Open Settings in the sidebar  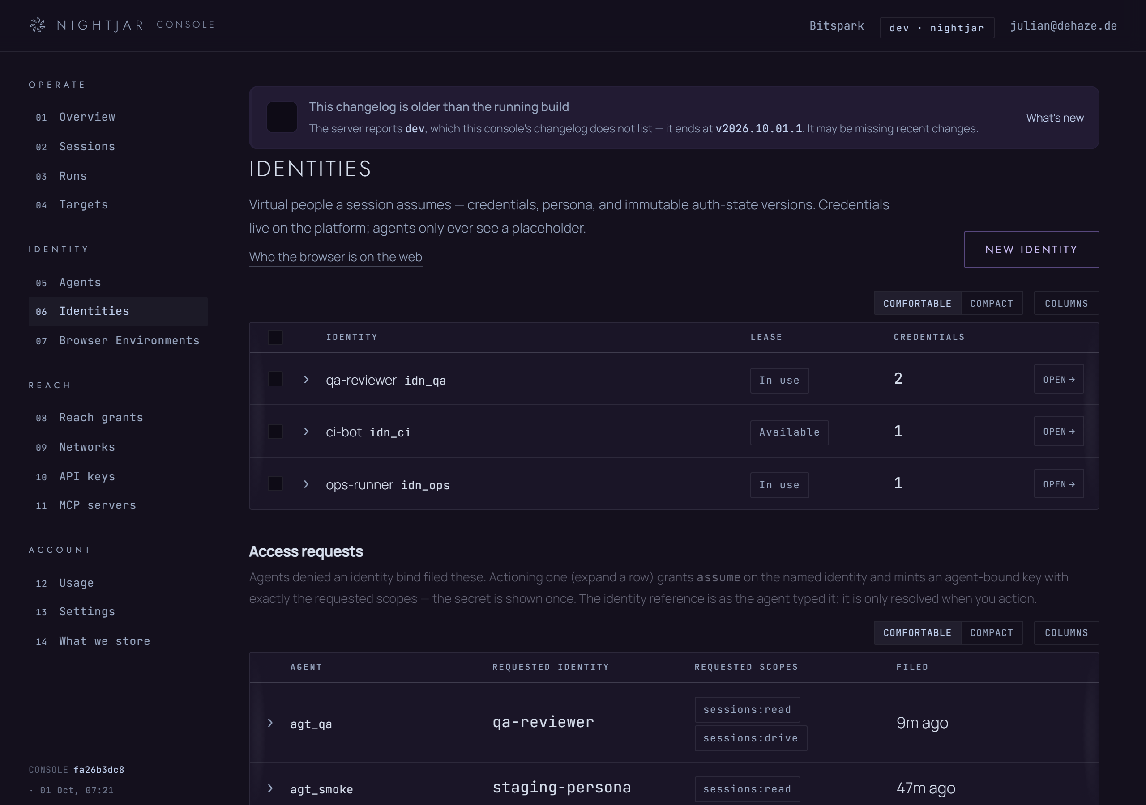[x=118, y=612]
